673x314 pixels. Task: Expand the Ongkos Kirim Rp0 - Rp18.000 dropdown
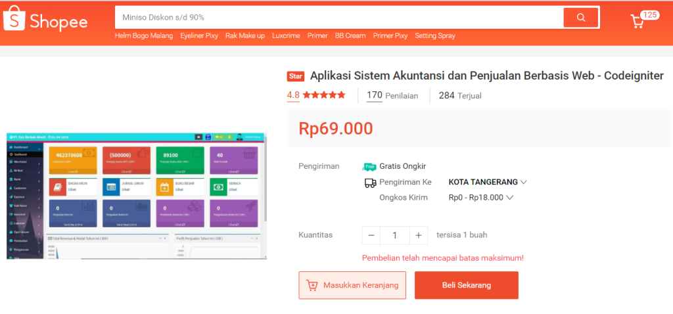tap(509, 197)
